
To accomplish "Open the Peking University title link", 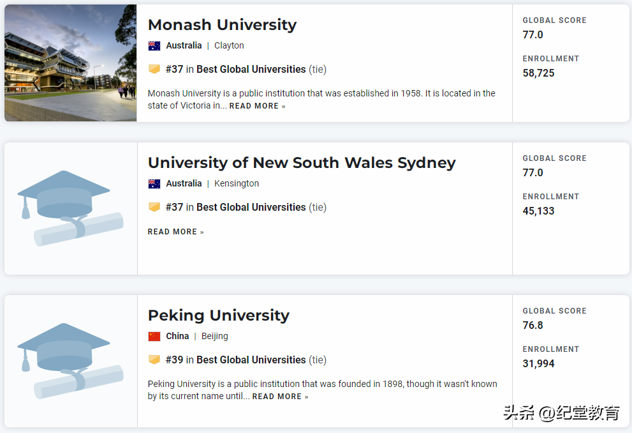I will pyautogui.click(x=218, y=315).
